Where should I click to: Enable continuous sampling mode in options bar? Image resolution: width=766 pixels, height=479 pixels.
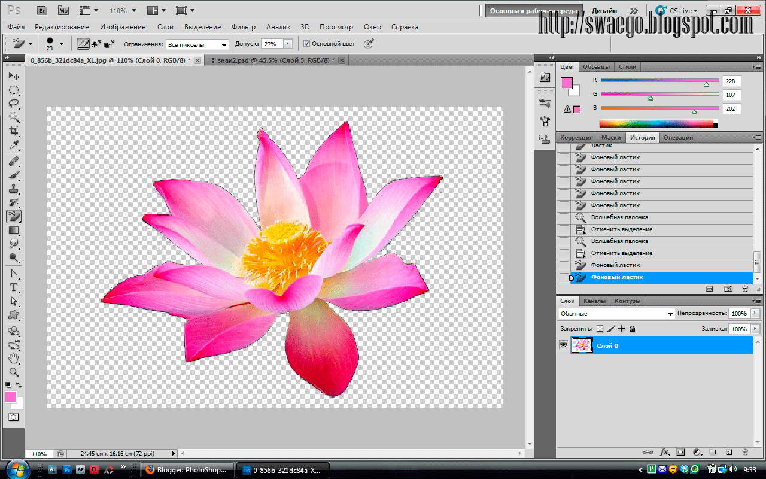point(83,44)
